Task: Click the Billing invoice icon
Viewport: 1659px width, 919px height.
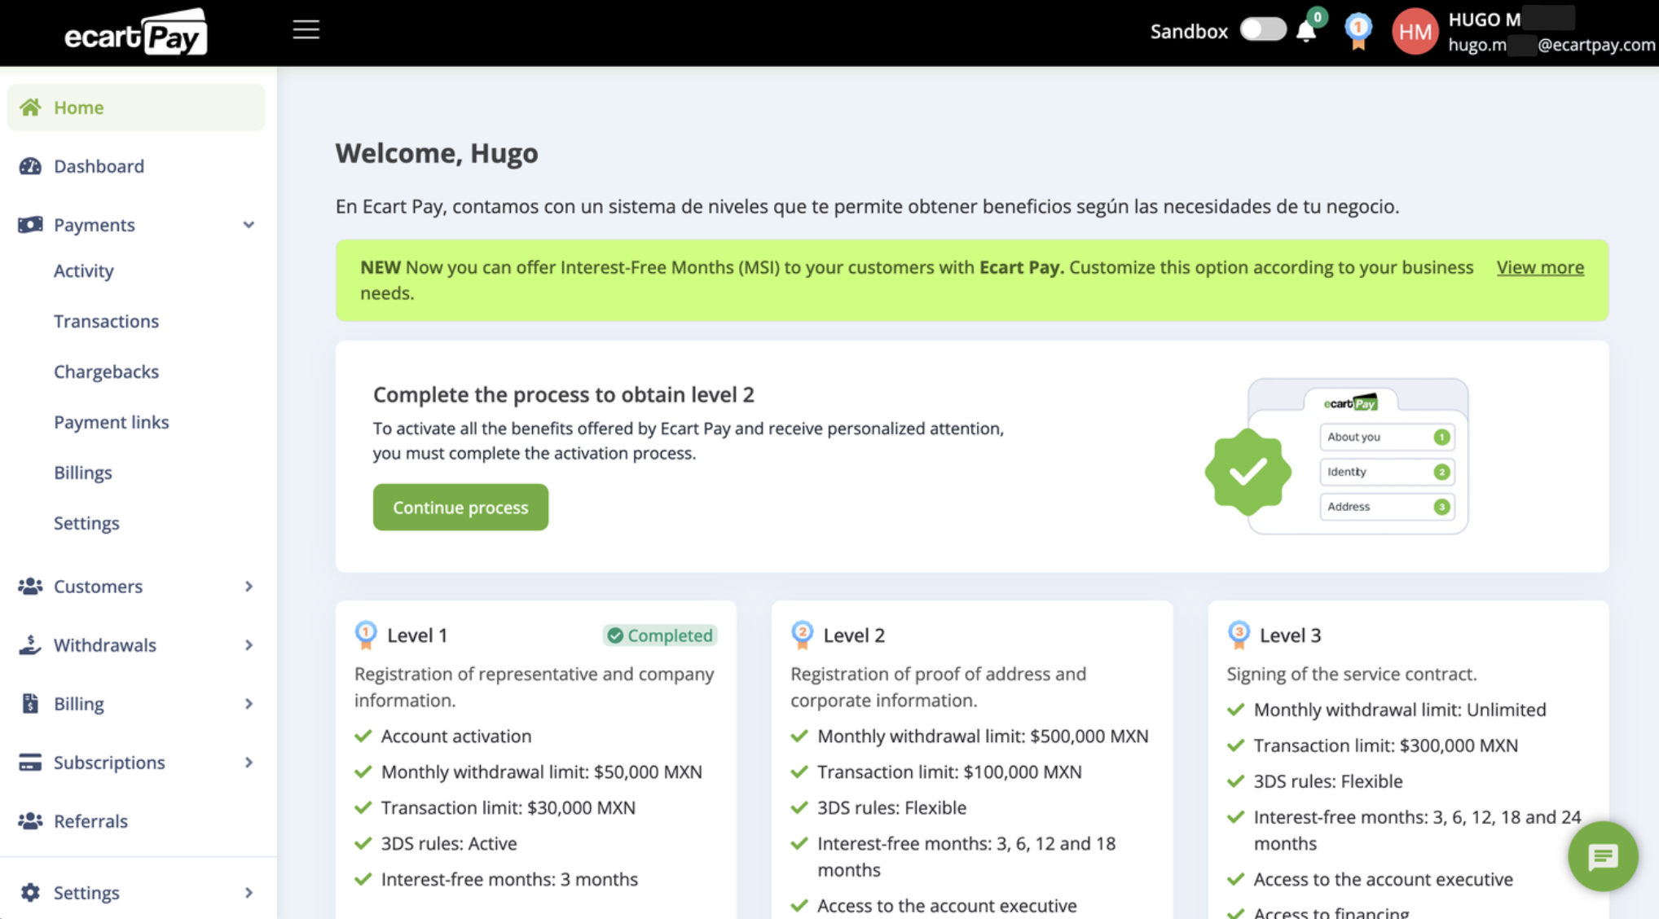Action: point(30,704)
